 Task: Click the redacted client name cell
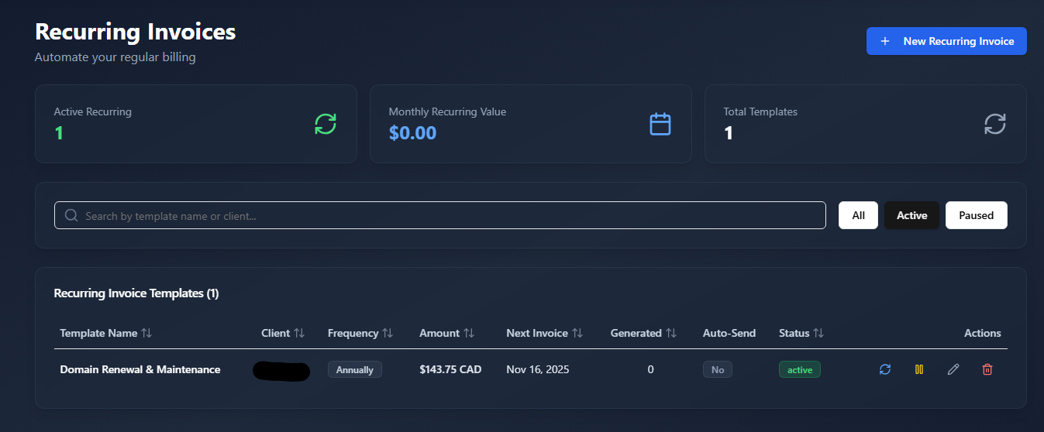point(281,371)
